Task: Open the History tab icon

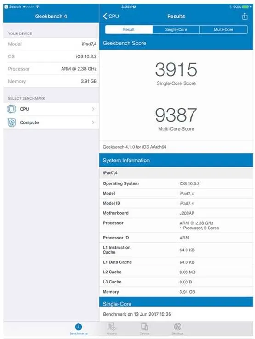Action: click(111, 327)
